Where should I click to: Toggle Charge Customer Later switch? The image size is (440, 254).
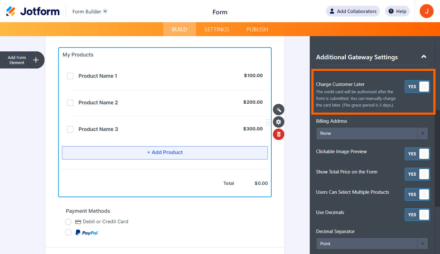[417, 87]
